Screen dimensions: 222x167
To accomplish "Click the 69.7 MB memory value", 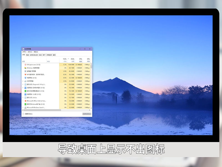I will pos(72,68).
